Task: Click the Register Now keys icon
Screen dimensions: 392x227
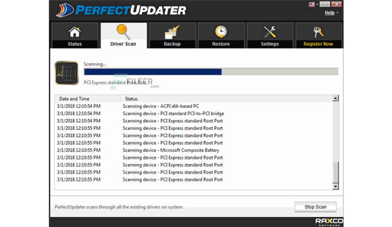Action: coord(318,32)
